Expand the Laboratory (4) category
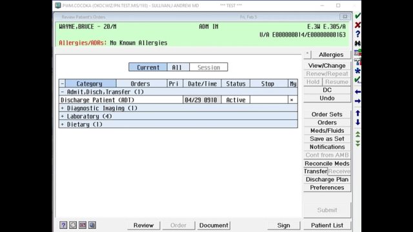413x232 pixels. [x=62, y=116]
